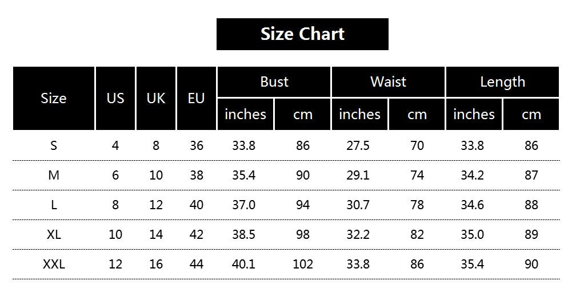Viewport: 572px width, 297px height.
Task: Select the US column header
Action: coord(115,98)
